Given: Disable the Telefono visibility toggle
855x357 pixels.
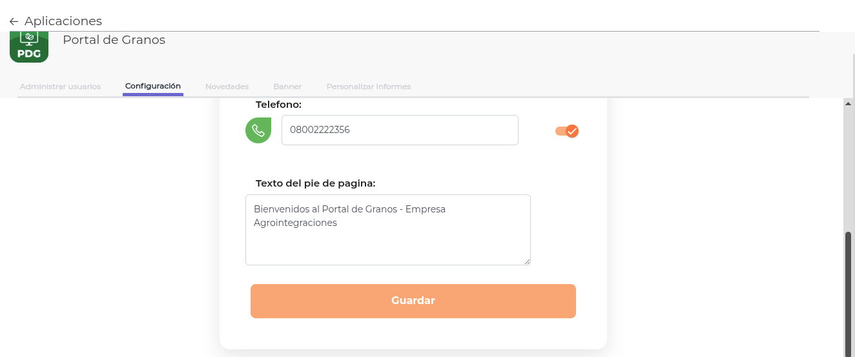Looking at the screenshot, I should tap(567, 131).
